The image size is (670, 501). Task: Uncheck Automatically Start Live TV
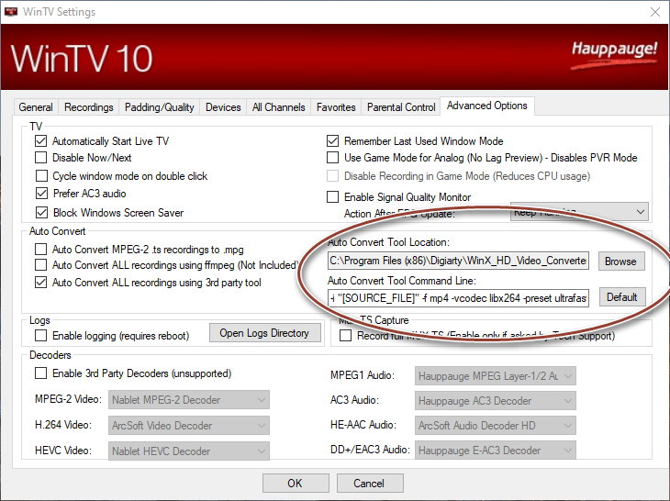tap(41, 141)
